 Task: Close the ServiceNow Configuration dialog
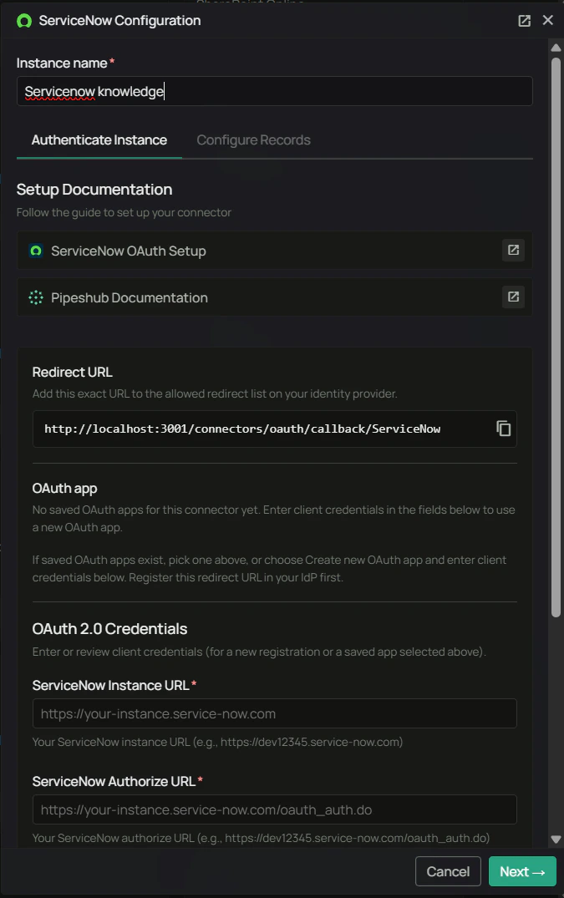(548, 21)
